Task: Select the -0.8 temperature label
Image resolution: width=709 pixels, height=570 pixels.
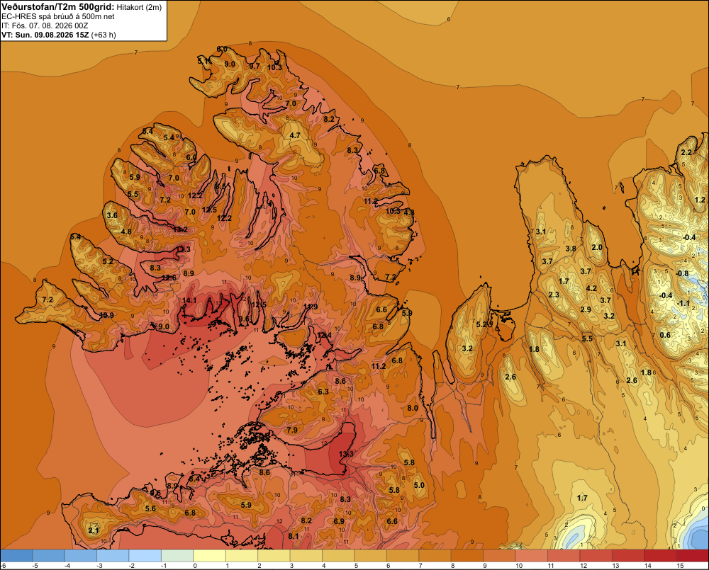Action: [682, 274]
